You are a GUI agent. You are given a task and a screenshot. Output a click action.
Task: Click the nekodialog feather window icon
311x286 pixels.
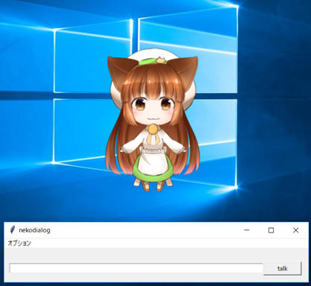coord(12,230)
